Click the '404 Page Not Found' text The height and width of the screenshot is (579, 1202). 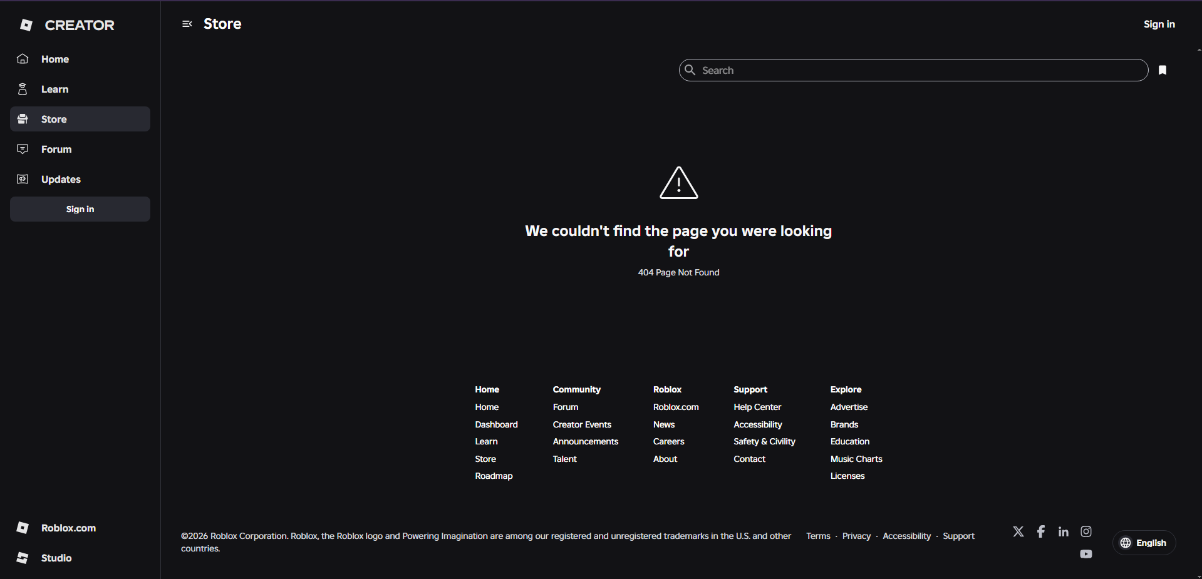point(678,272)
